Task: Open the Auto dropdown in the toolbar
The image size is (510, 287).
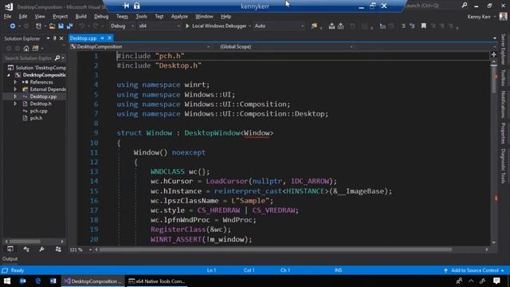Action: pyautogui.click(x=279, y=26)
